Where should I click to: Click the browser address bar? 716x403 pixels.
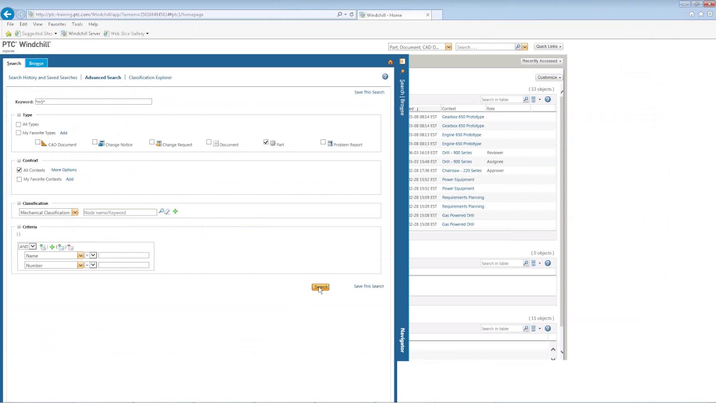pos(182,15)
